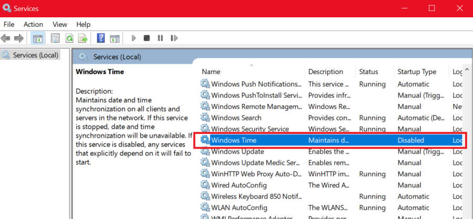Screen dimensions: 473x219
Task: Click the Forward arrow in toolbar
Action: point(19,38)
